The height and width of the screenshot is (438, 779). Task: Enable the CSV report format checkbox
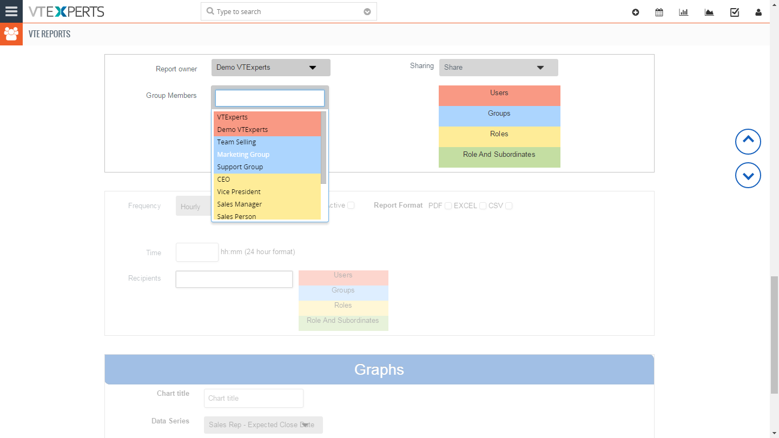509,206
